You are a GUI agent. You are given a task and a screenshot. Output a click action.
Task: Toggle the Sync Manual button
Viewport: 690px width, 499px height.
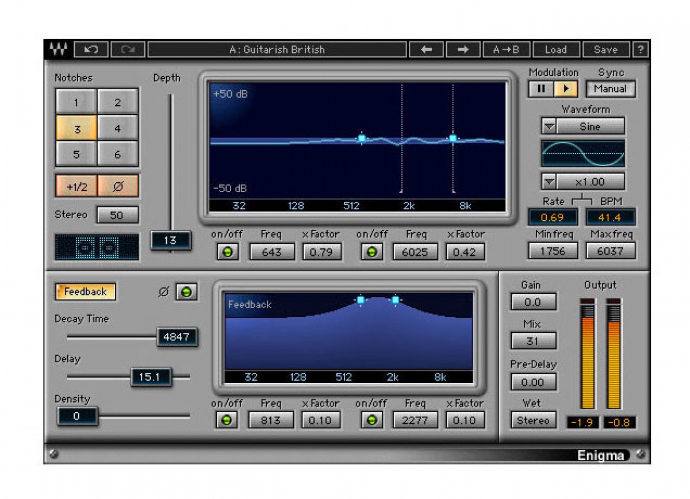point(611,89)
